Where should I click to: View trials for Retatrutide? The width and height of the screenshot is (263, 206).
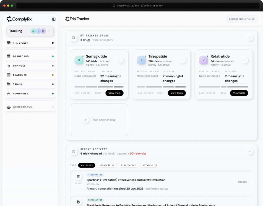(x=239, y=93)
